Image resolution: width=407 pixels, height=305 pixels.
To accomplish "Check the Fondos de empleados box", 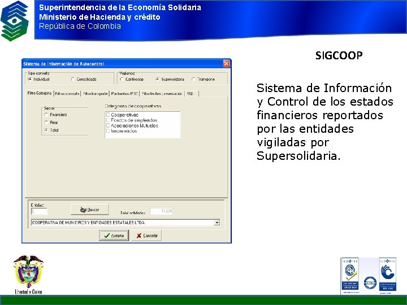I will 108,120.
